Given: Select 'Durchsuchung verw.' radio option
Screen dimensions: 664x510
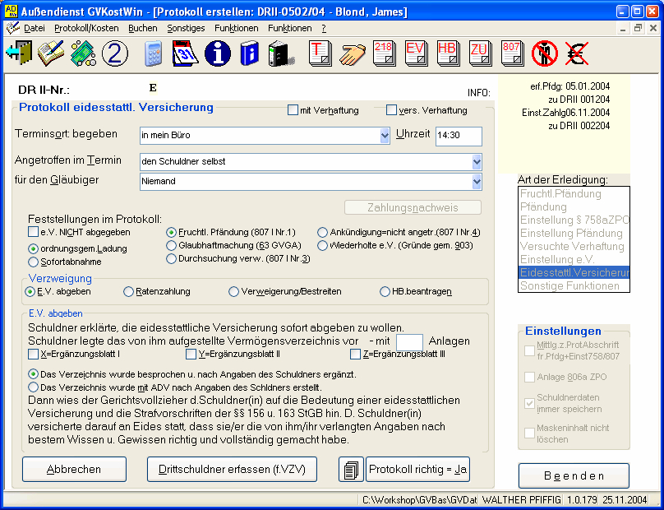Looking at the screenshot, I should point(172,259).
